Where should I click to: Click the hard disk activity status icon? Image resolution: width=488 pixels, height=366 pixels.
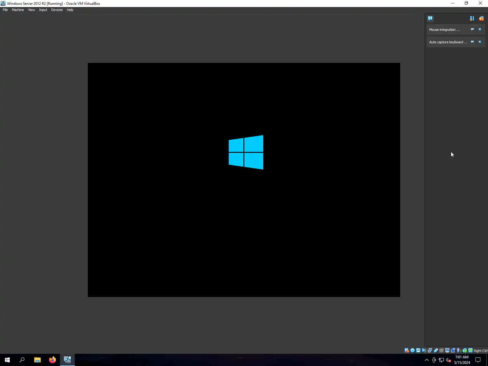pyautogui.click(x=407, y=350)
